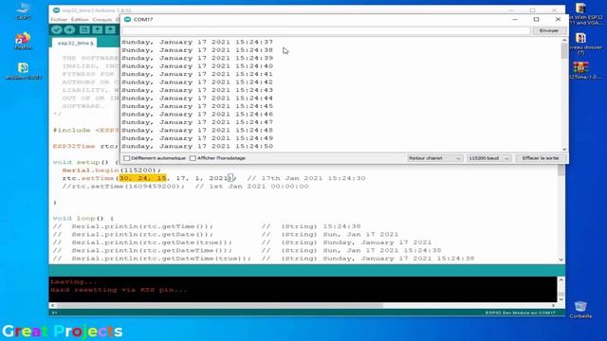Viewport: 607px width, 341px height.
Task: Click the console horizontal scrollbar thumb
Action: [219, 305]
